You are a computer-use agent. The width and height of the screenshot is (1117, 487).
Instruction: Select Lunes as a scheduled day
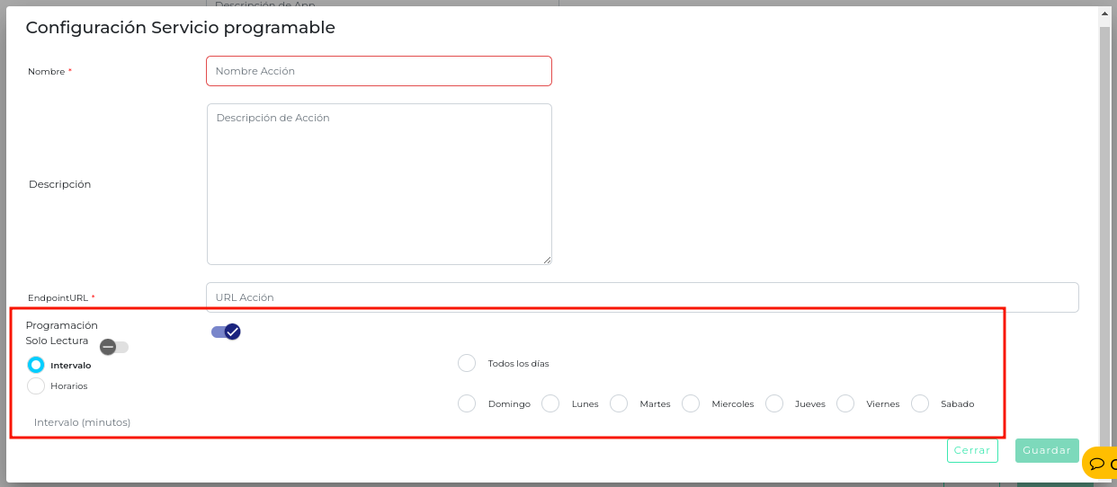tap(550, 403)
